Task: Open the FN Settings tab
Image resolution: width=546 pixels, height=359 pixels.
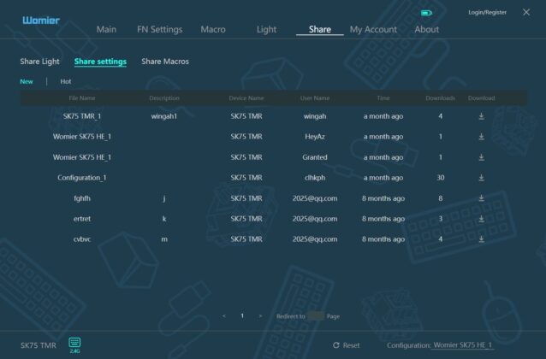Action: 159,29
